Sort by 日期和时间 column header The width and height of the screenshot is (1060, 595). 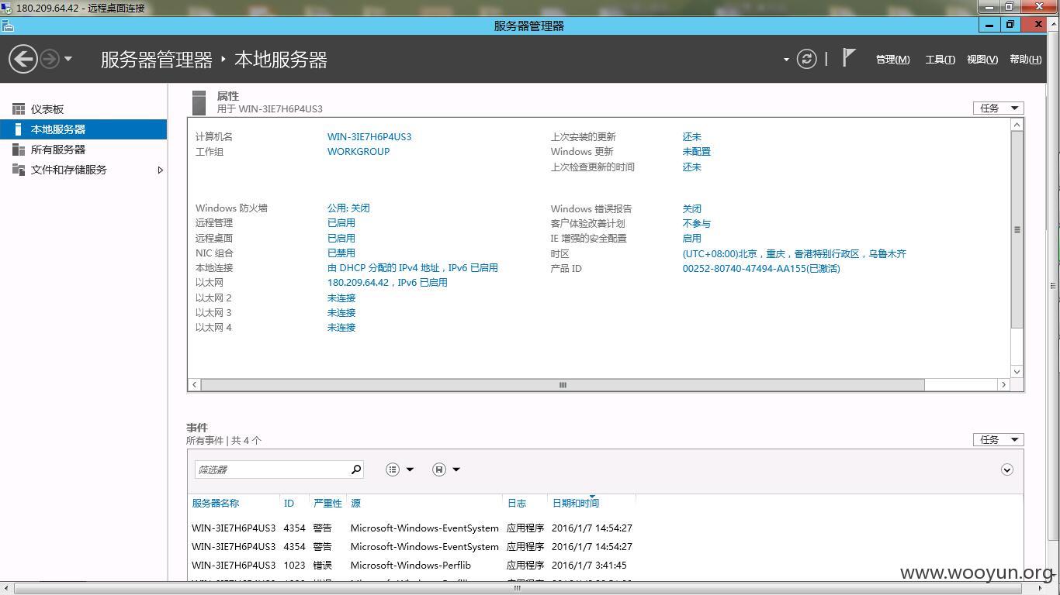[576, 503]
